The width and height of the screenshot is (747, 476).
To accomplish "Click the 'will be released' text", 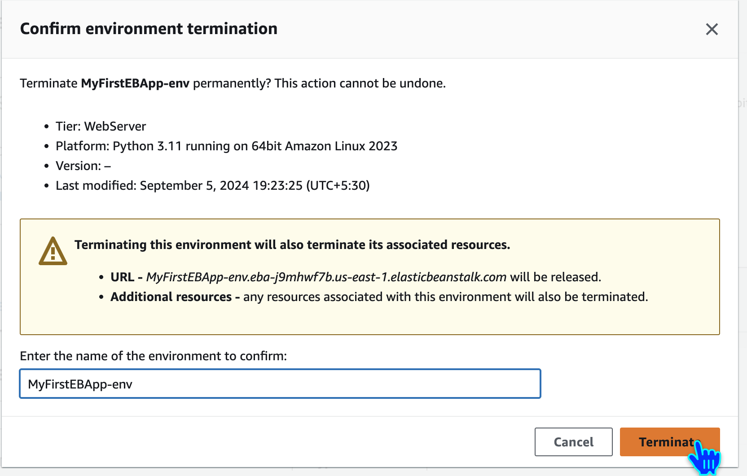I will (x=555, y=277).
